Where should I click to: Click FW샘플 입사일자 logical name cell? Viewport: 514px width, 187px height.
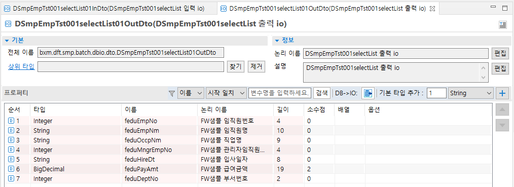236,160
